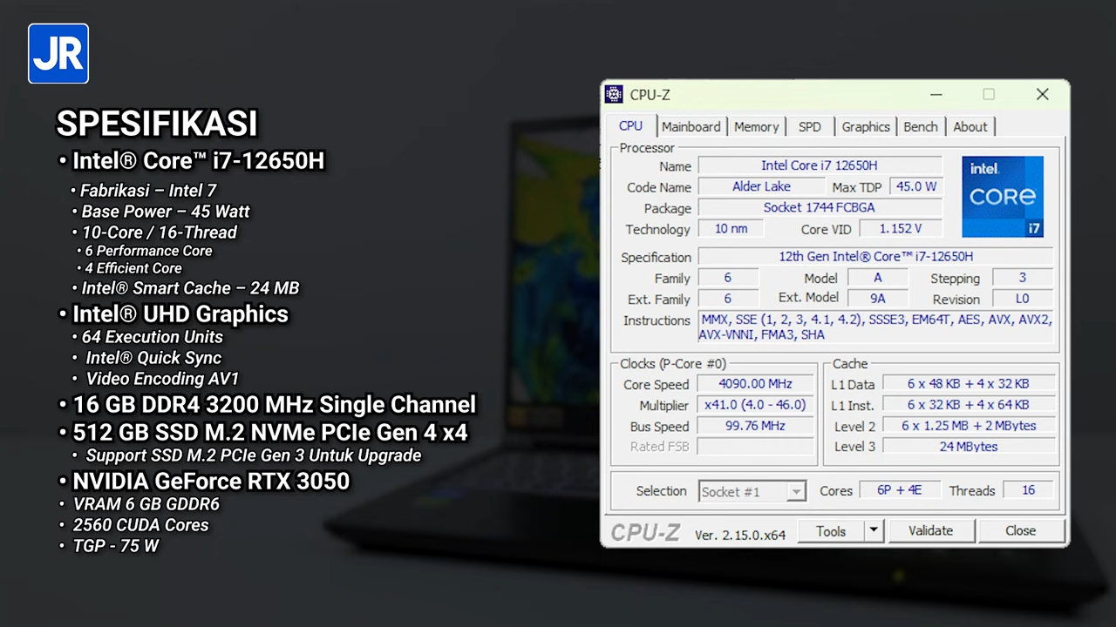Select the SPD tab
1116x627 pixels.
click(x=809, y=127)
